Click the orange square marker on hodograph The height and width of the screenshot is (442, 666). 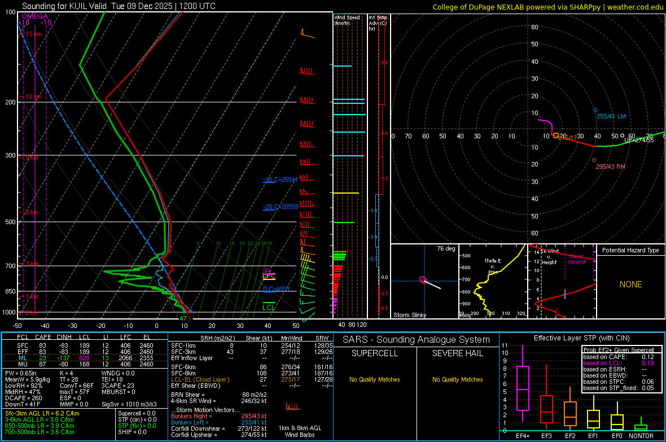(x=556, y=135)
